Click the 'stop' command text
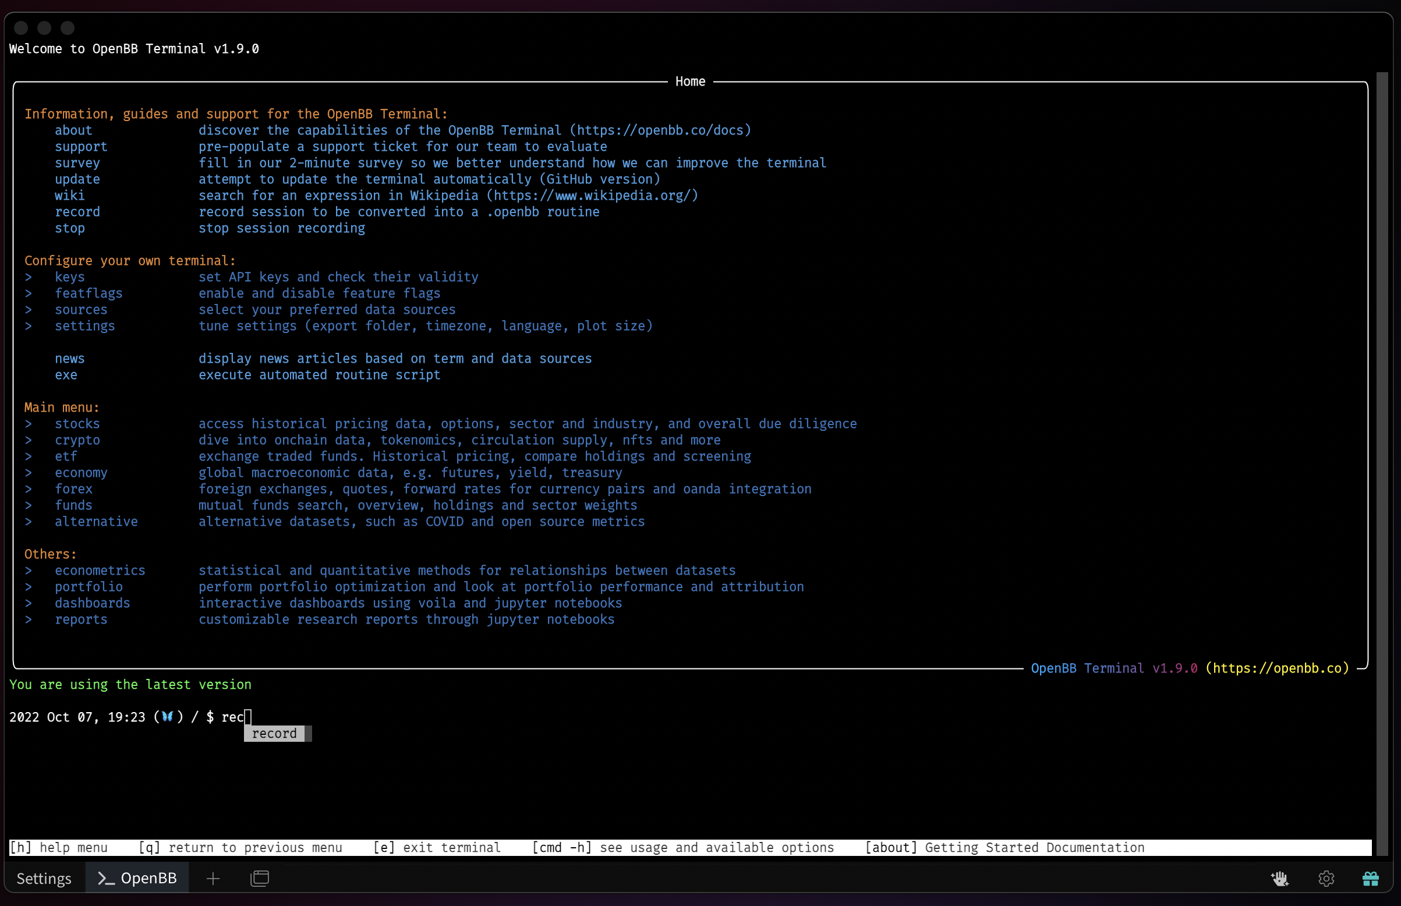 coord(70,228)
